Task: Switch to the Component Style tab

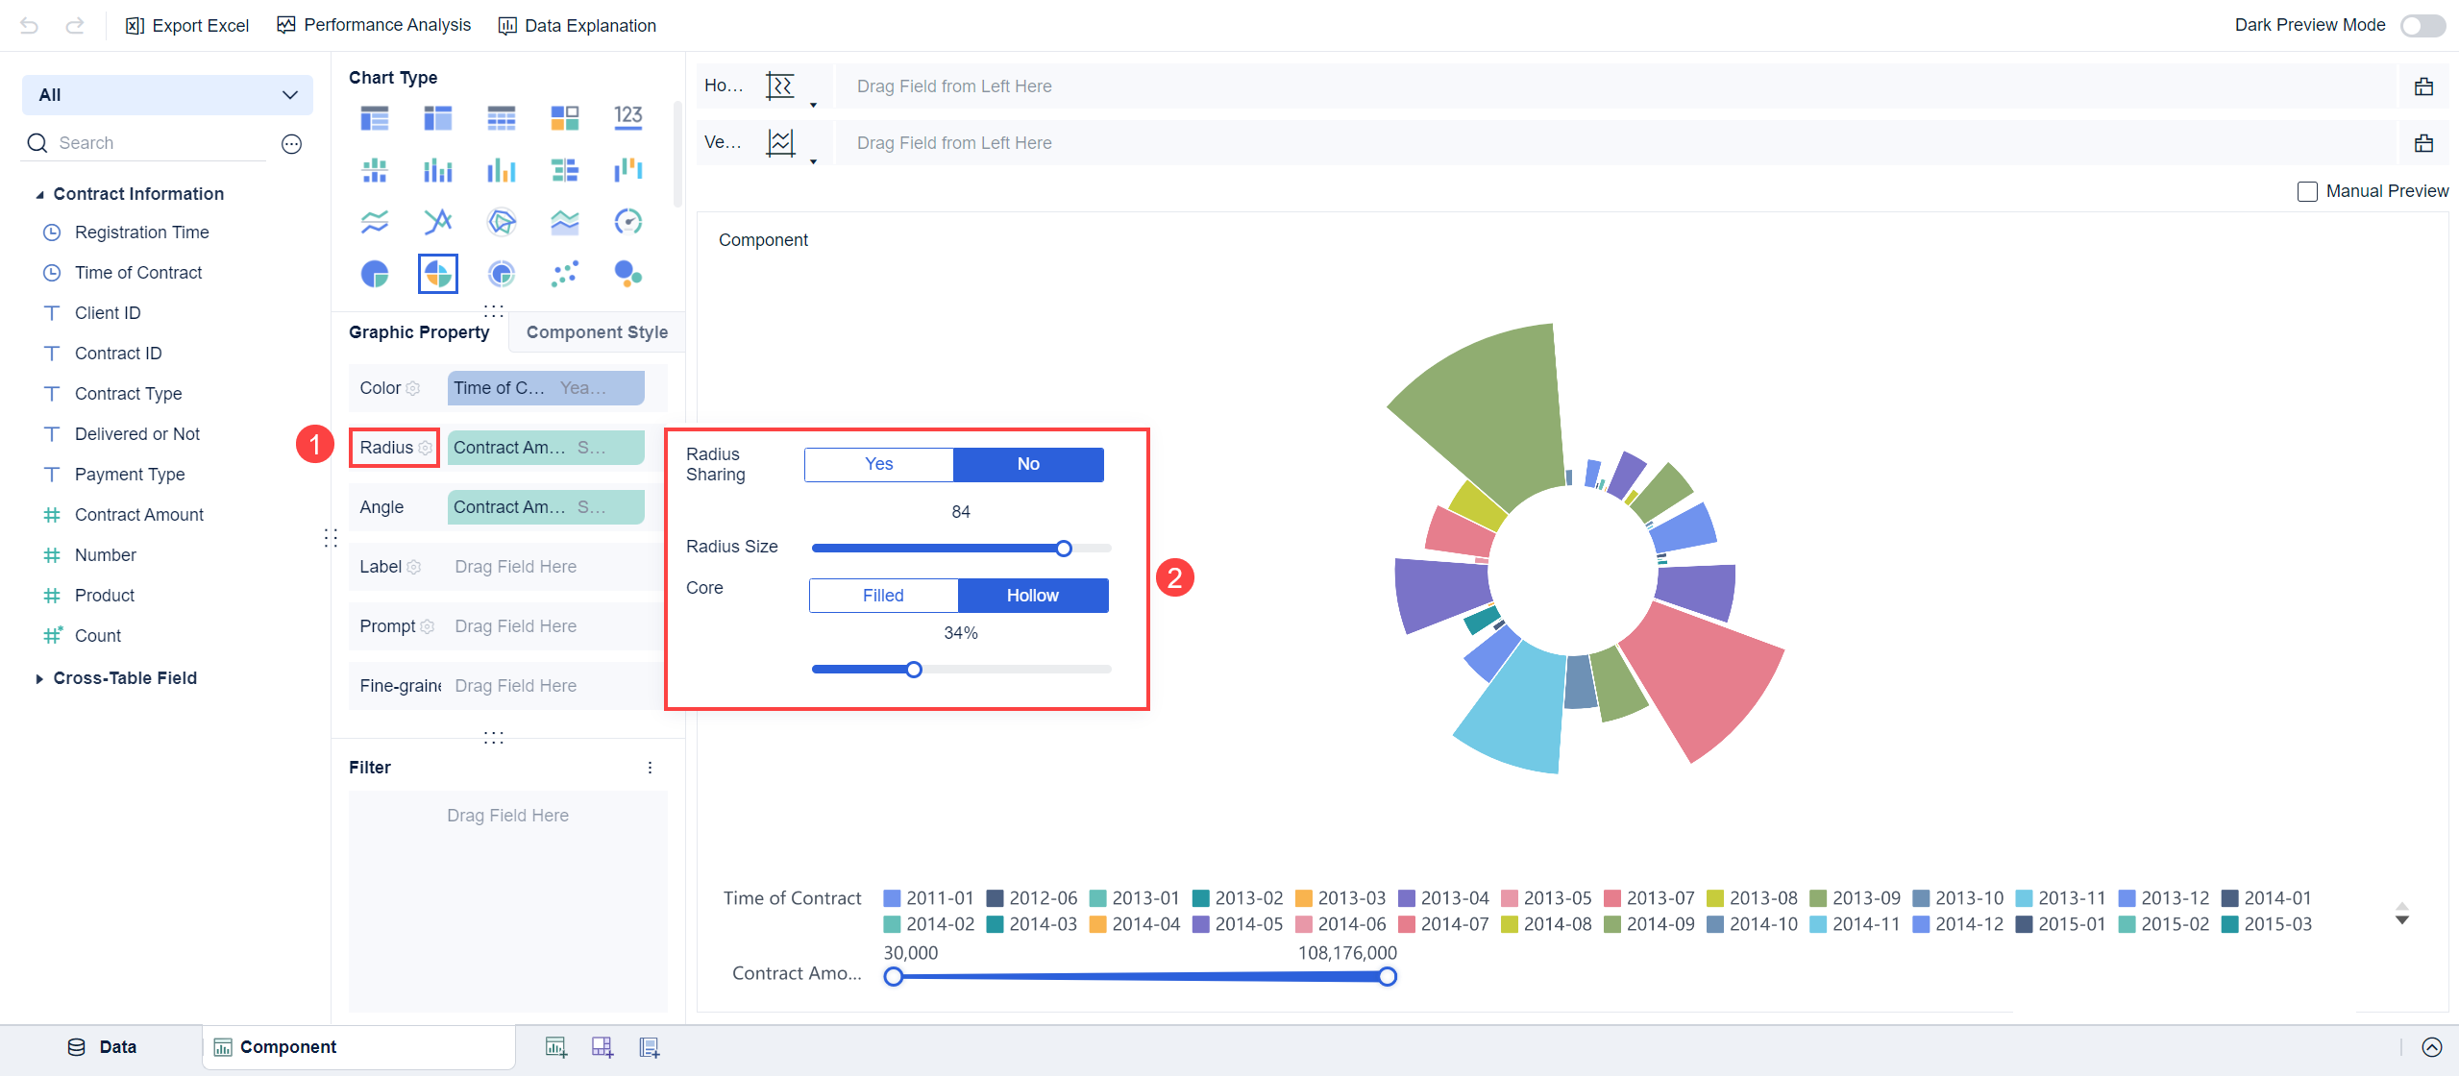Action: [596, 332]
